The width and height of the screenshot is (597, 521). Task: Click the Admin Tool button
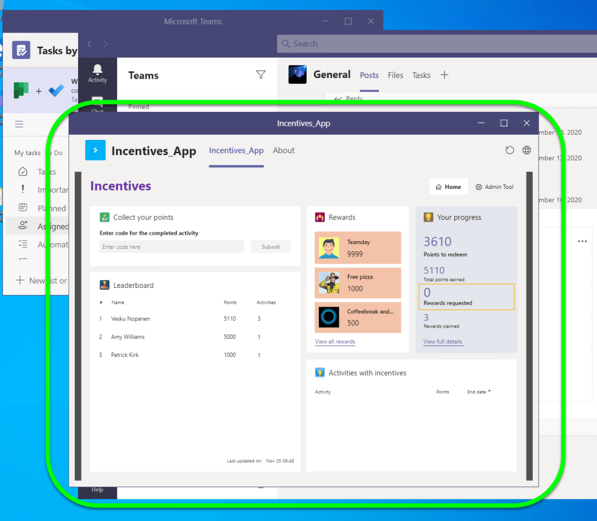[494, 187]
